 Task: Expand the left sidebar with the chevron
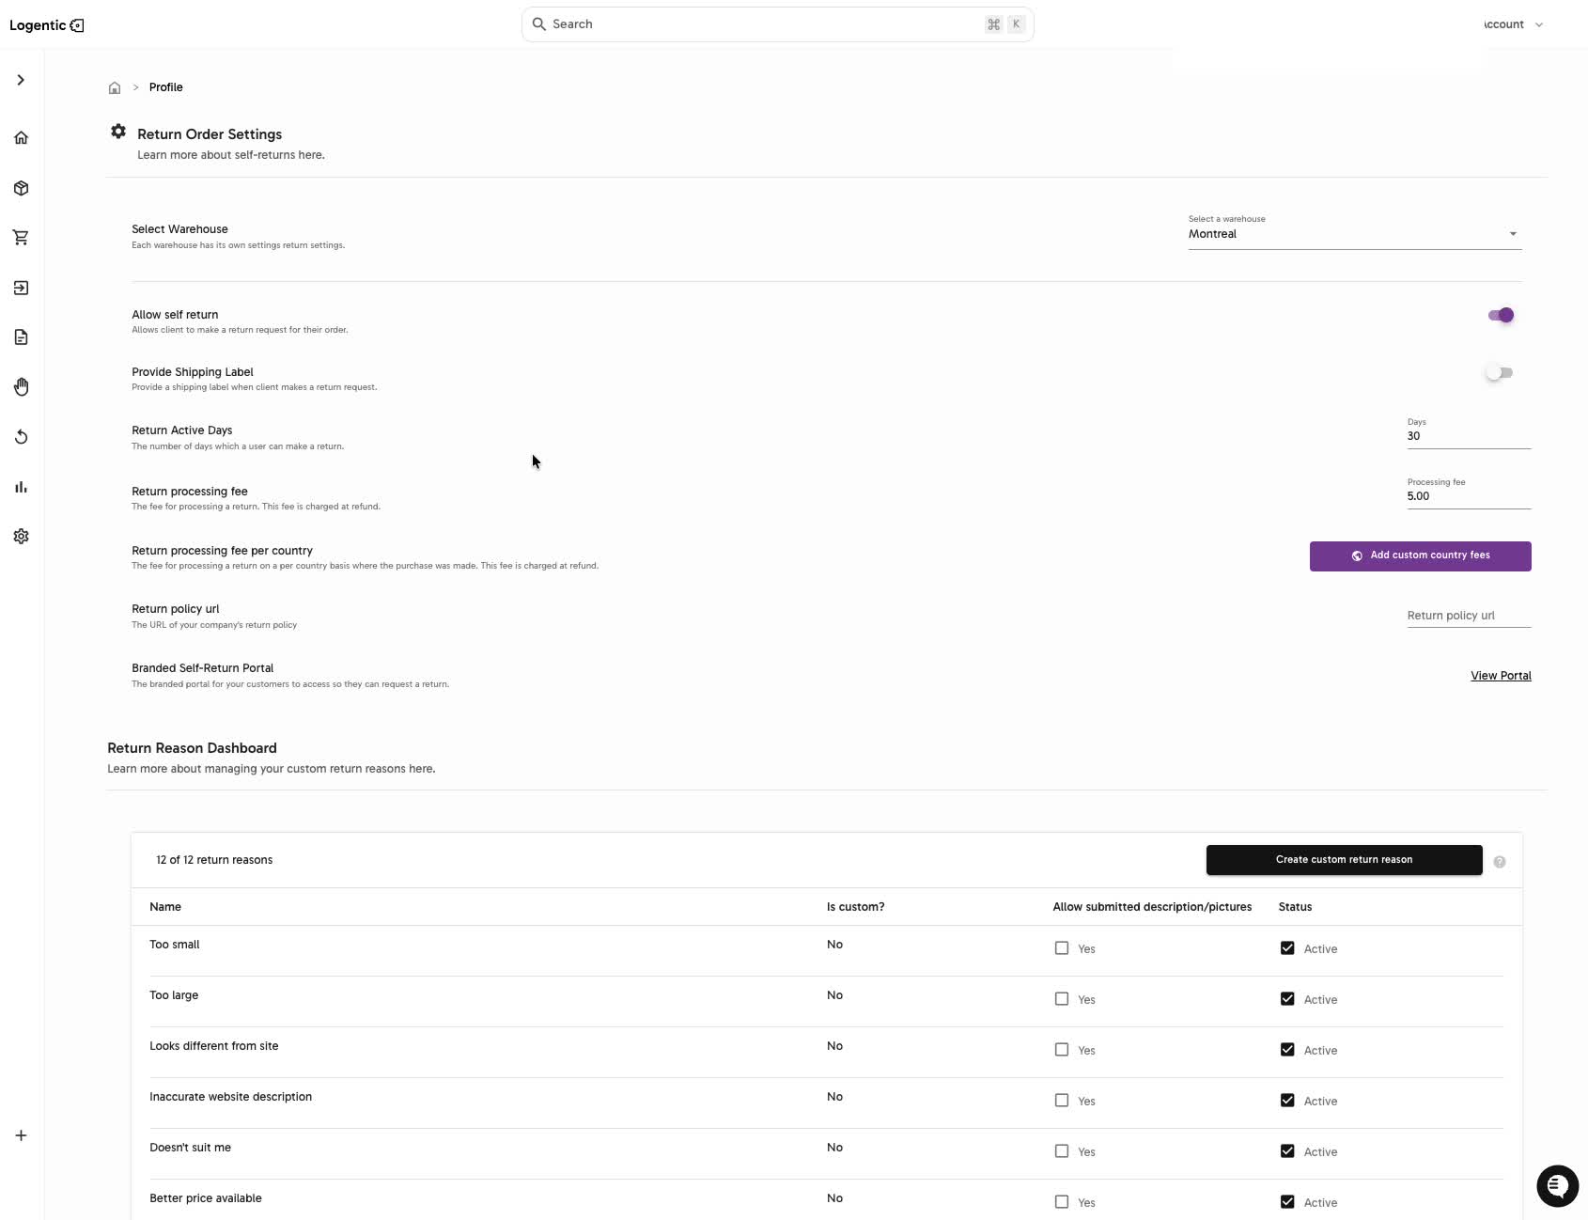(21, 80)
